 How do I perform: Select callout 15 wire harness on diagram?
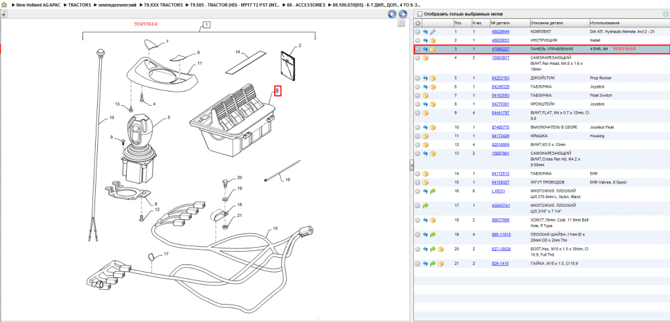click(x=275, y=229)
